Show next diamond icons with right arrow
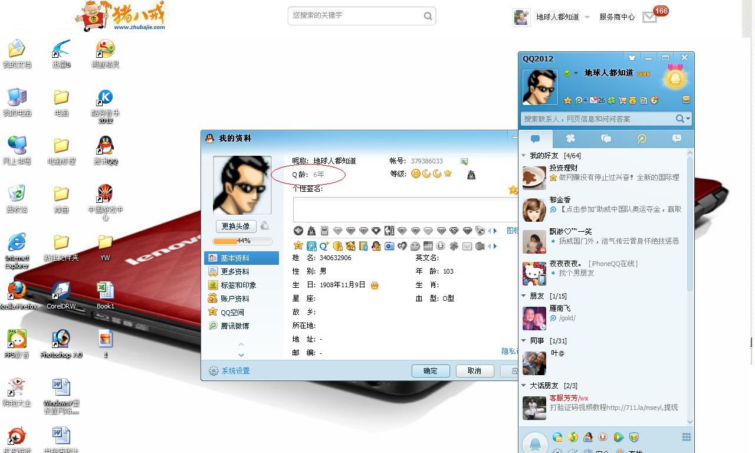Screen dimensions: 755x453 tap(495, 231)
